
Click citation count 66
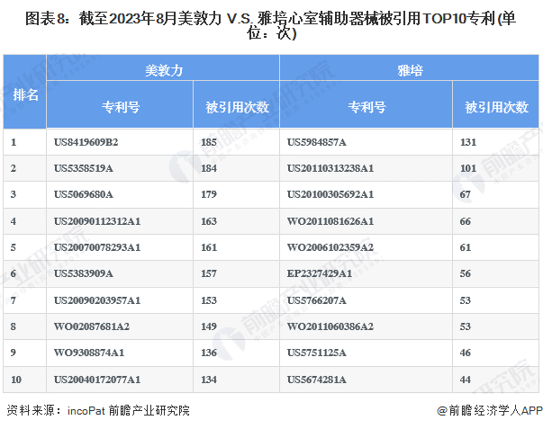(x=465, y=221)
